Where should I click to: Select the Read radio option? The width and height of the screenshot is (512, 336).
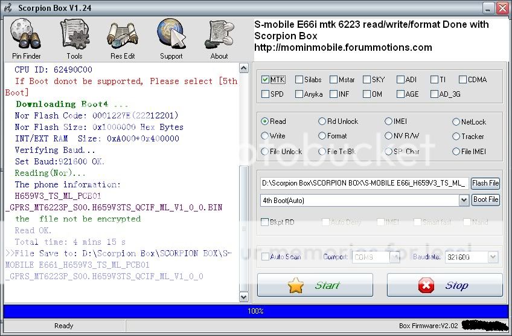(x=264, y=121)
